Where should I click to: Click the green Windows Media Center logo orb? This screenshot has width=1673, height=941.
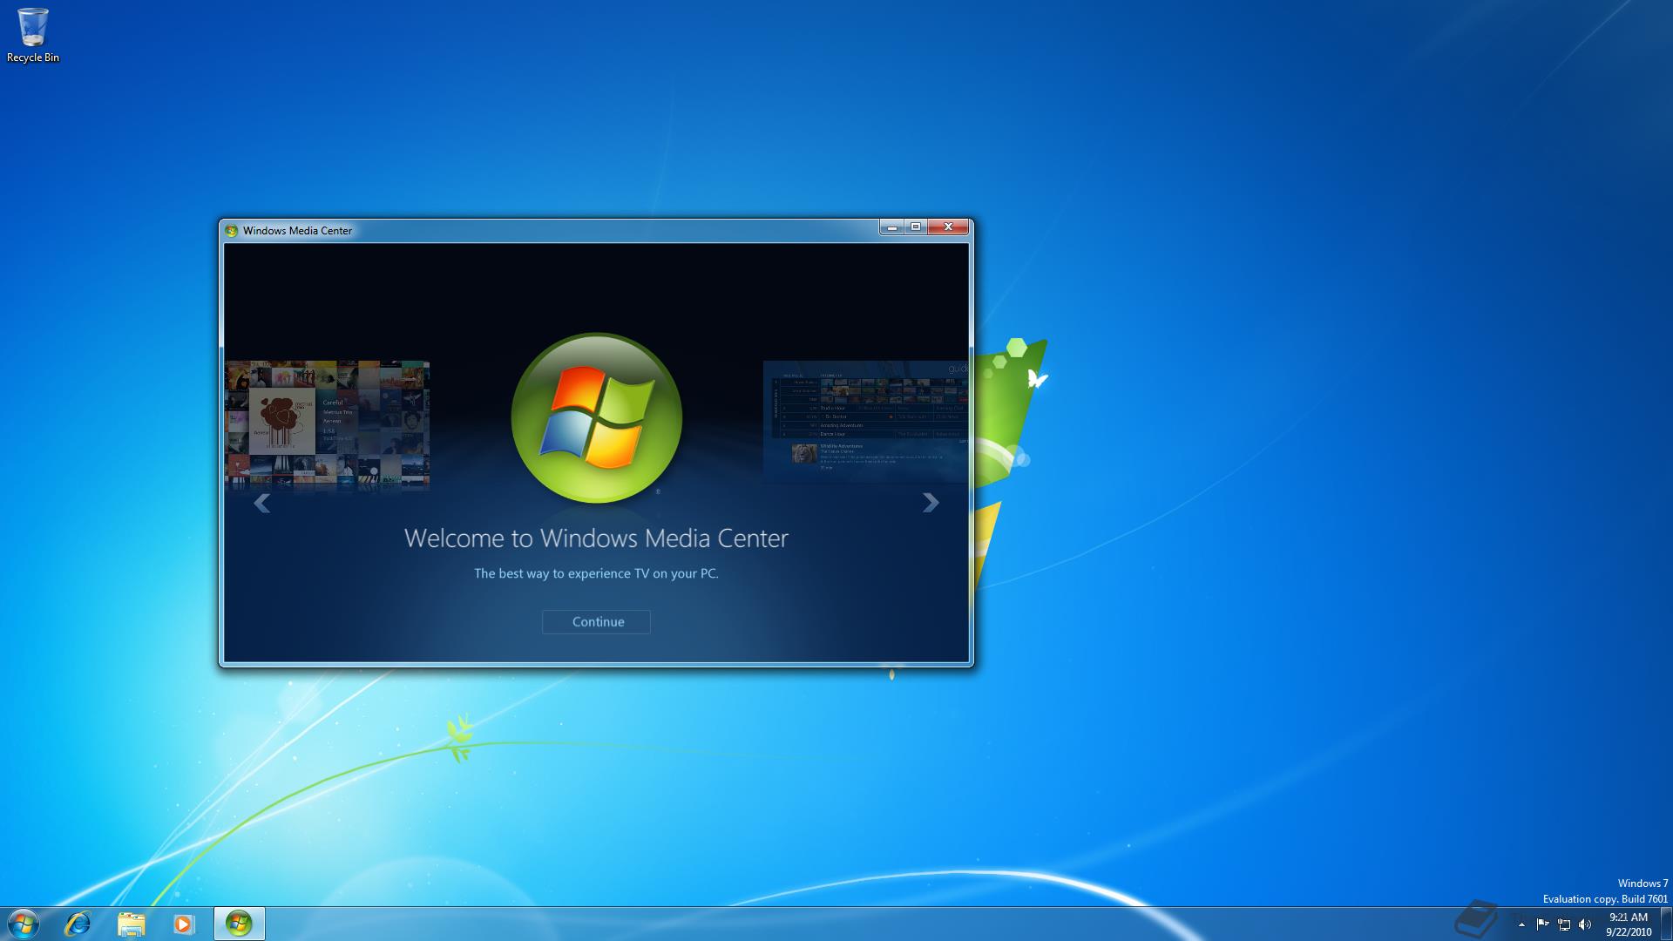(x=597, y=417)
